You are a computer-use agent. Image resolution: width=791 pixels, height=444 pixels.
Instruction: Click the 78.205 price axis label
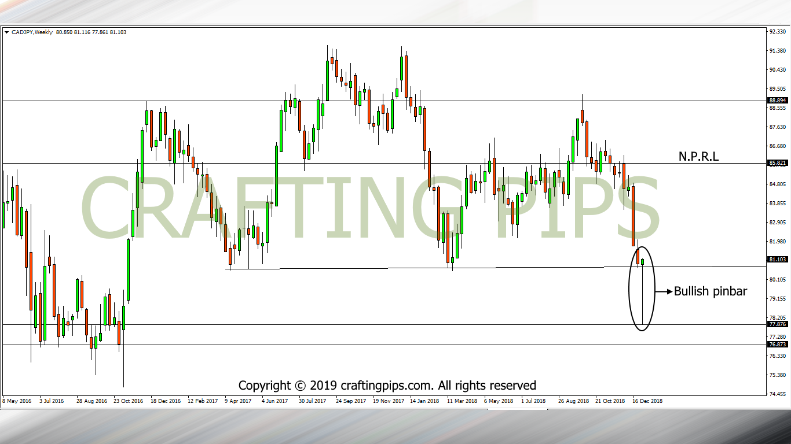tap(777, 318)
